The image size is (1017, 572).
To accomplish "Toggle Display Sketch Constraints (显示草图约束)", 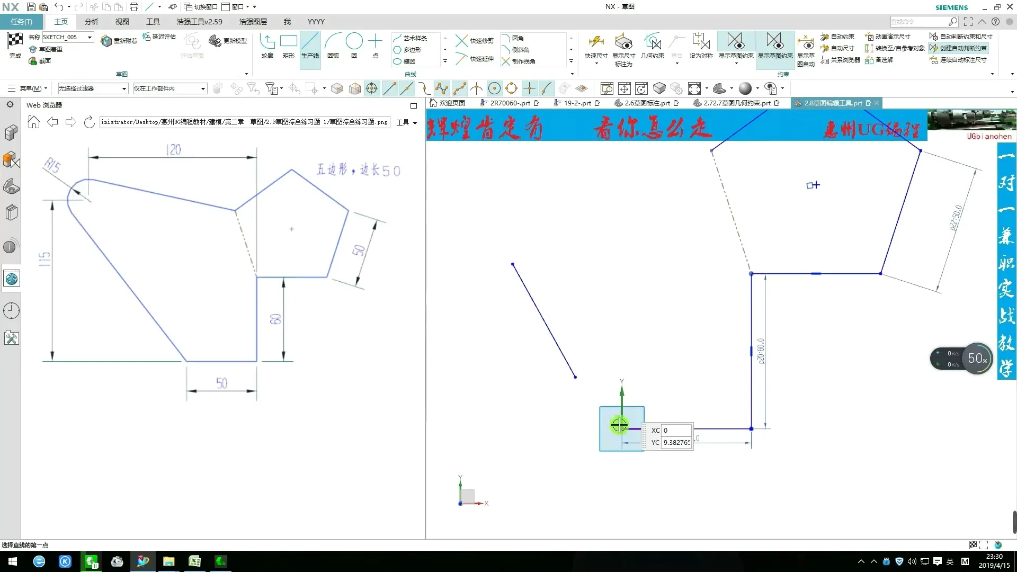I will coord(775,42).
